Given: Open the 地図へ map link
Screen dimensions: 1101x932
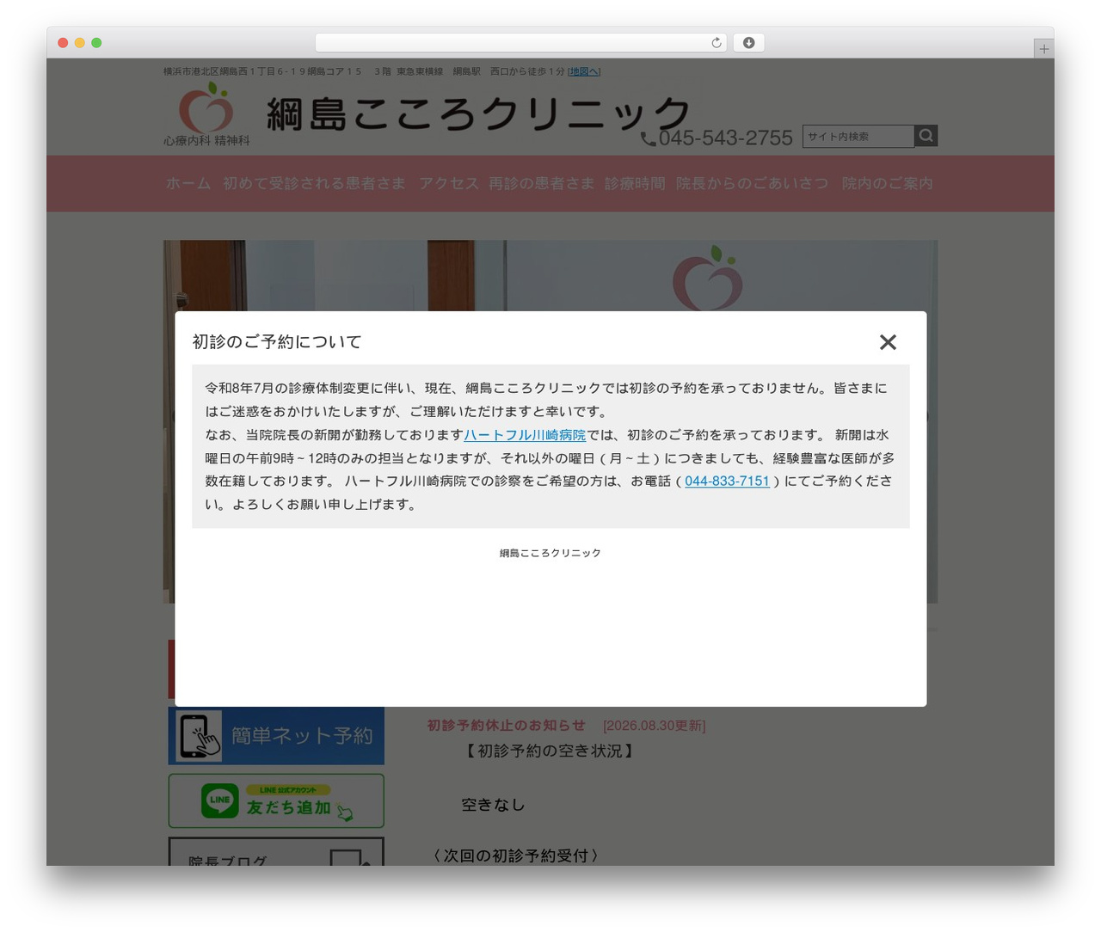Looking at the screenshot, I should point(584,71).
